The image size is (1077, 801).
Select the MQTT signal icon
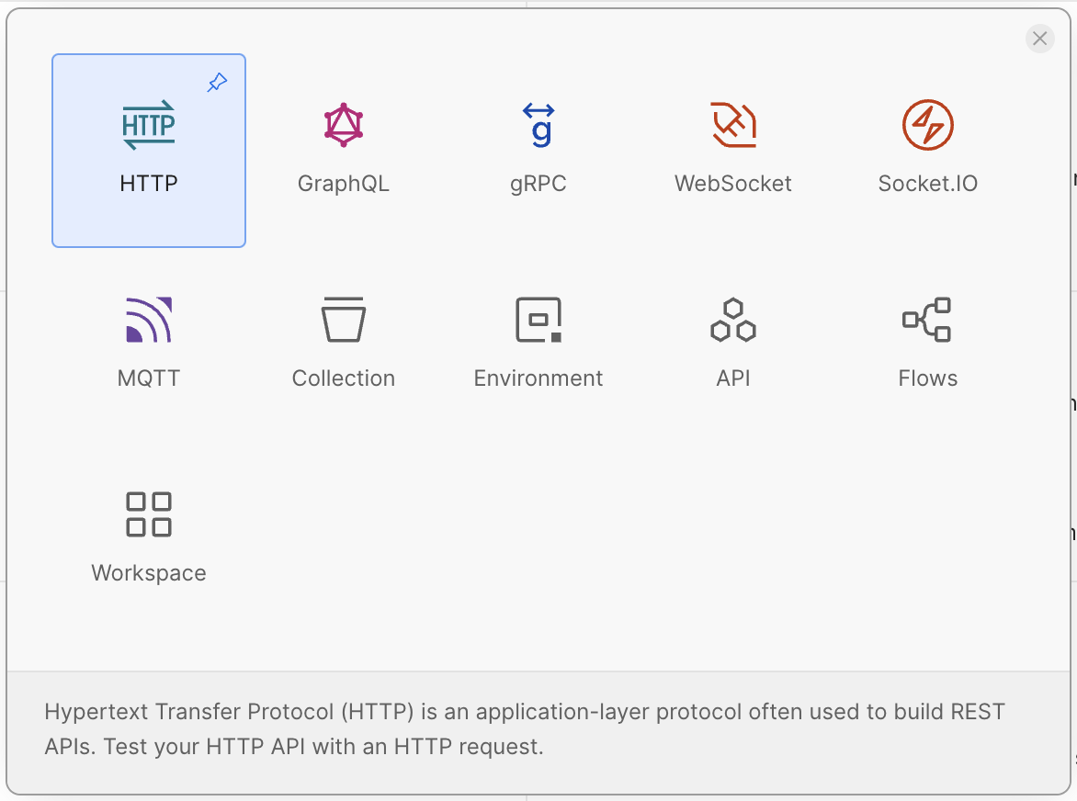[149, 320]
